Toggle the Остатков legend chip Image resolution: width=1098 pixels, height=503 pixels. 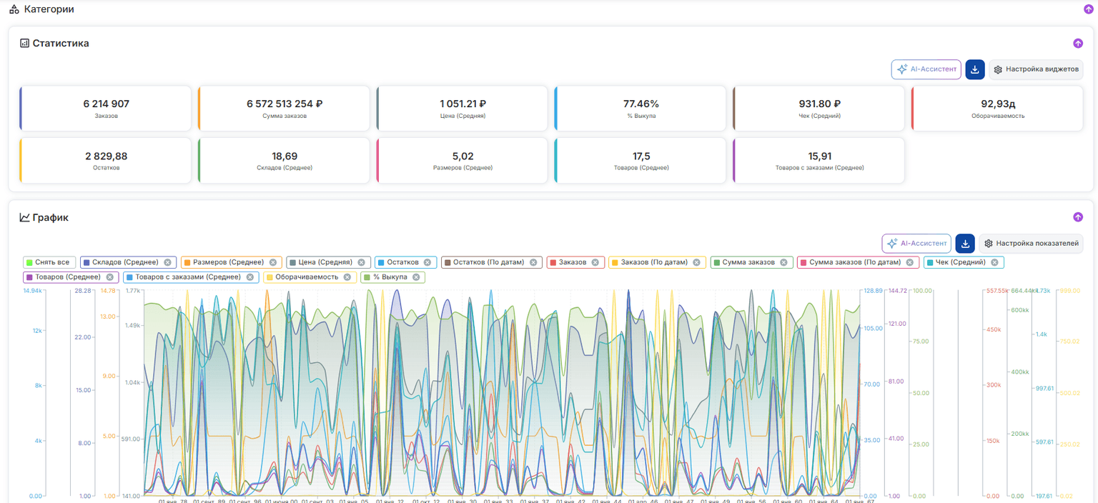click(405, 262)
